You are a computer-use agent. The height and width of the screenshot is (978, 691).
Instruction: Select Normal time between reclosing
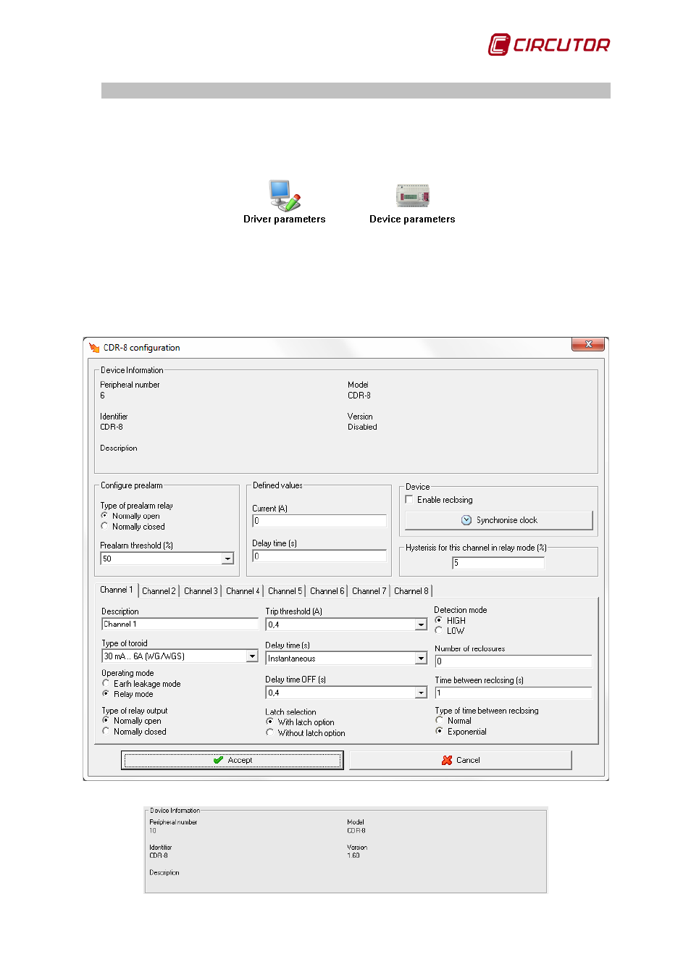click(440, 721)
